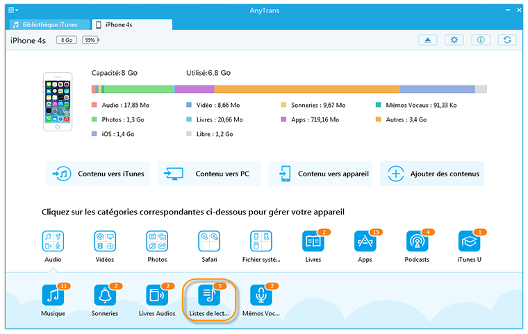
Task: Click the Ajouter des contenus button
Action: coord(432,174)
